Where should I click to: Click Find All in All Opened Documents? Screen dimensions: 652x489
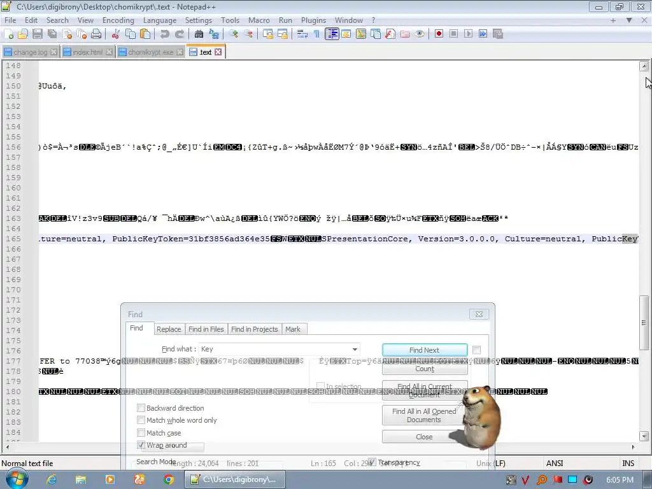(x=424, y=415)
